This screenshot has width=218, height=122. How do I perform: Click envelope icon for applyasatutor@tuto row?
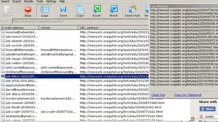3,85
